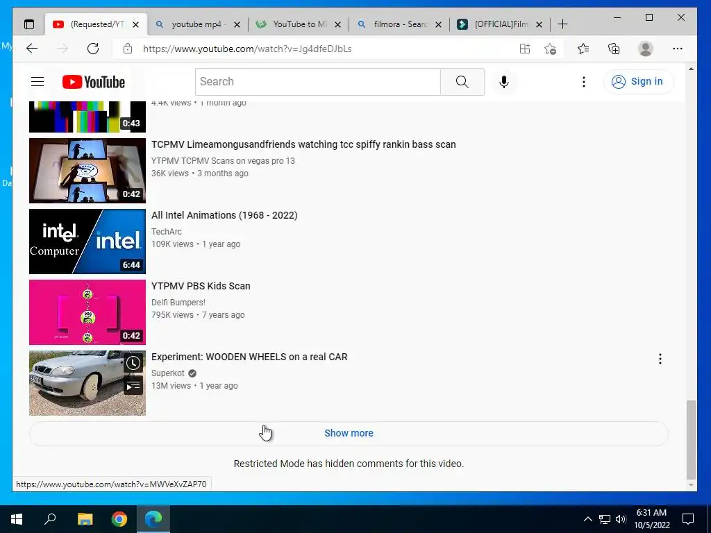The height and width of the screenshot is (533, 711).
Task: Open the Windows Start menu
Action: point(17,519)
